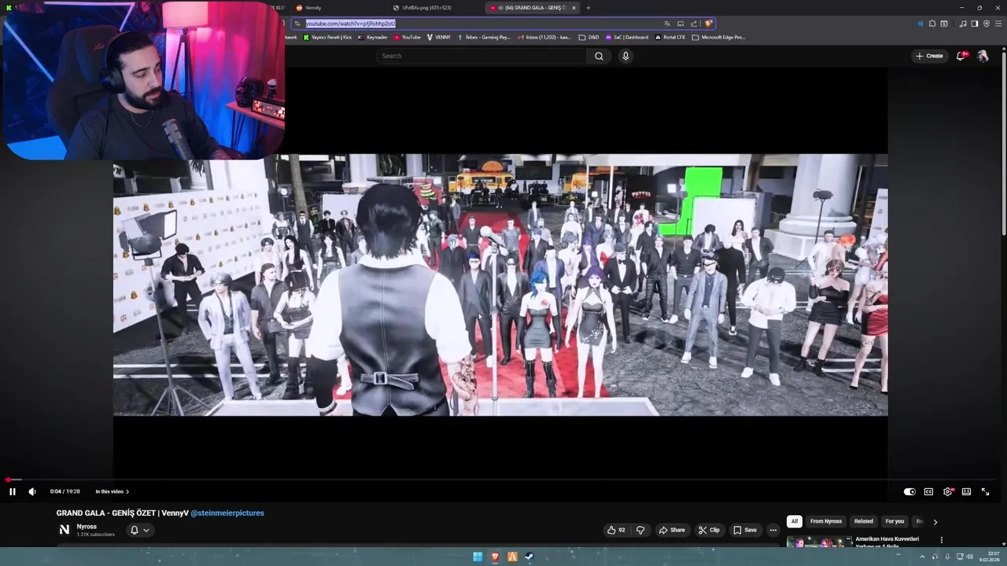Switch to theater mode
1007x566 pixels.
[966, 491]
